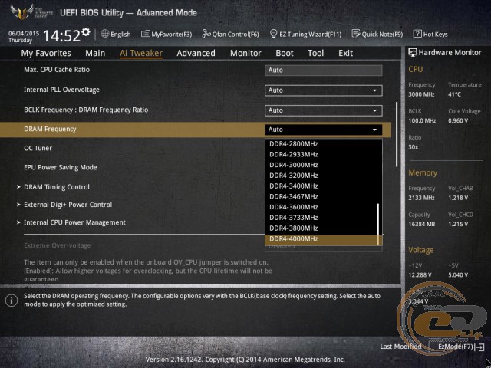491x368 pixels.
Task: Open the Exit tab
Action: (x=345, y=53)
